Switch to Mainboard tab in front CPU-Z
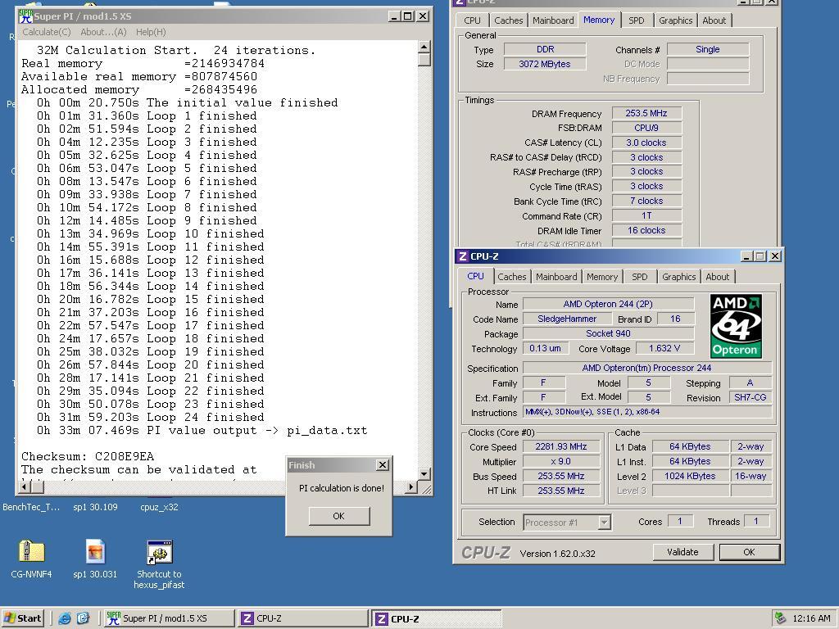Screen dimensions: 839x629 coord(556,277)
